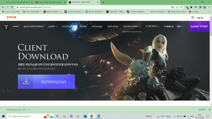212x119 pixels.
Task: Open the browser side panel icon
Action: tap(200, 7)
